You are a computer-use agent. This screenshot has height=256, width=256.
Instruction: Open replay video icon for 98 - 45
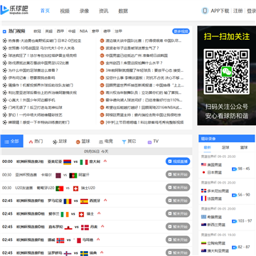[x=235, y=169]
